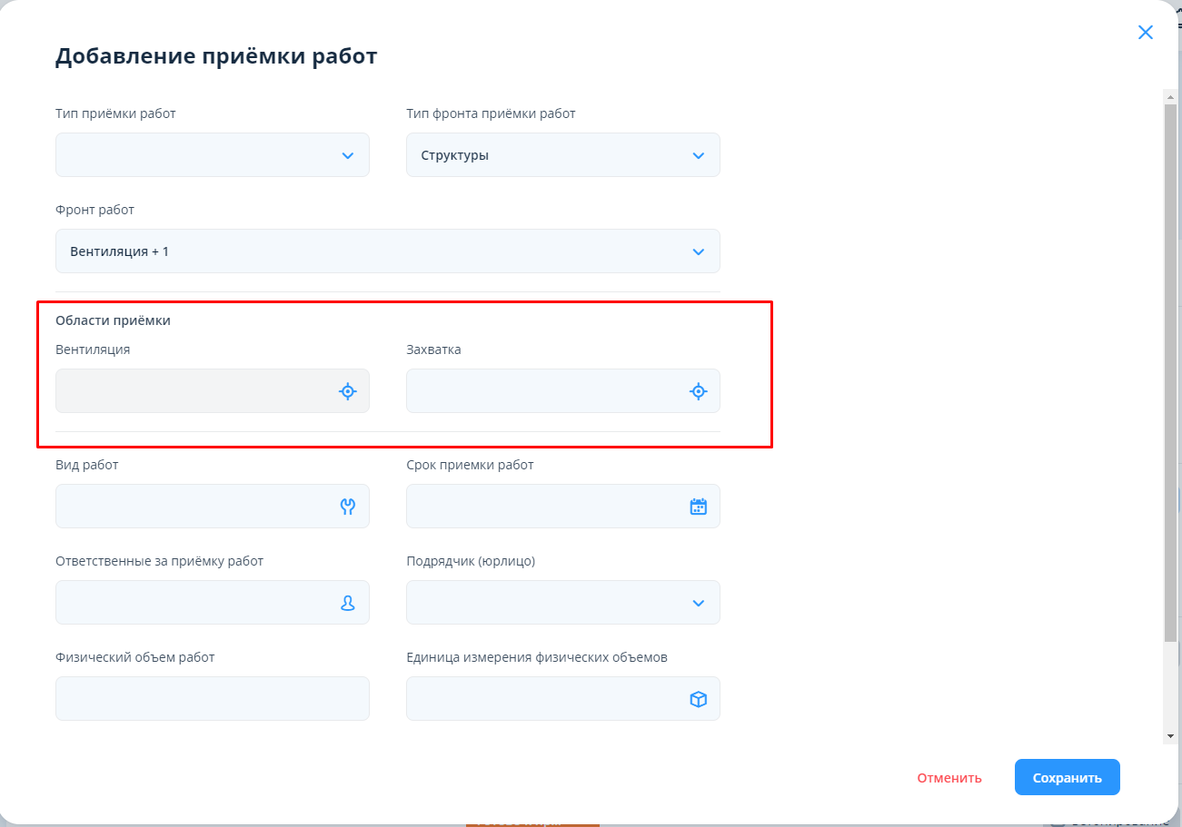Open the calendar icon for Срок приемки работ
The image size is (1182, 827).
(x=698, y=507)
